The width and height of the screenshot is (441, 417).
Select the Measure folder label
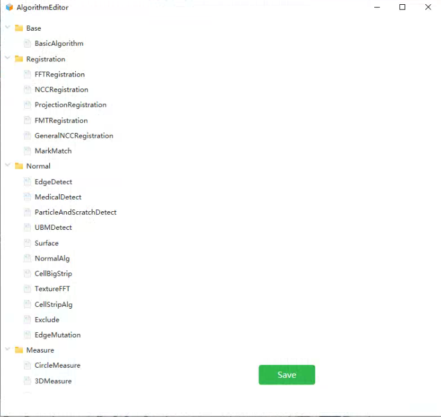click(40, 350)
